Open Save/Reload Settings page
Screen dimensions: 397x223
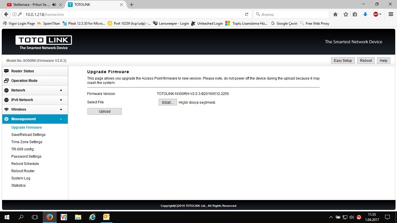coord(28,135)
